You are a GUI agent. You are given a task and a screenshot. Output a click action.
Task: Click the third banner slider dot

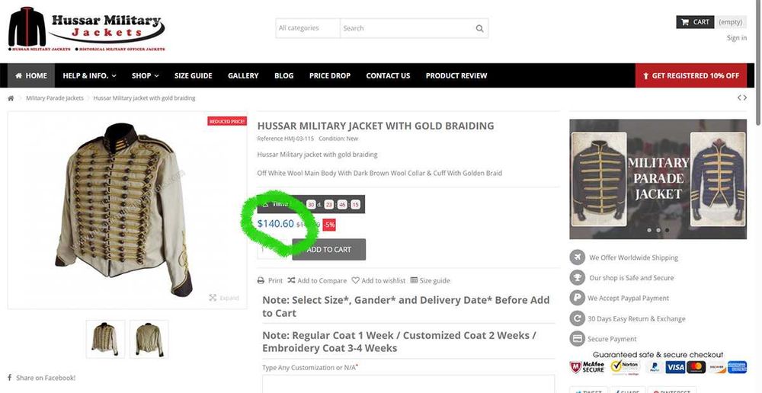pos(667,230)
